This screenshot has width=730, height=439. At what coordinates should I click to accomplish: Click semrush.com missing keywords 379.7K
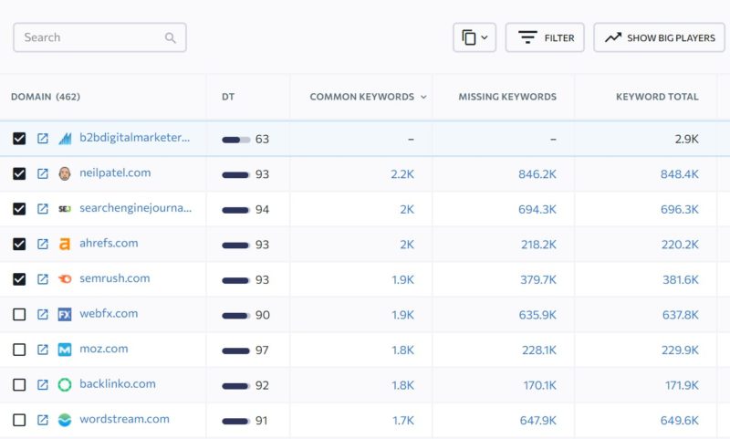pos(538,280)
